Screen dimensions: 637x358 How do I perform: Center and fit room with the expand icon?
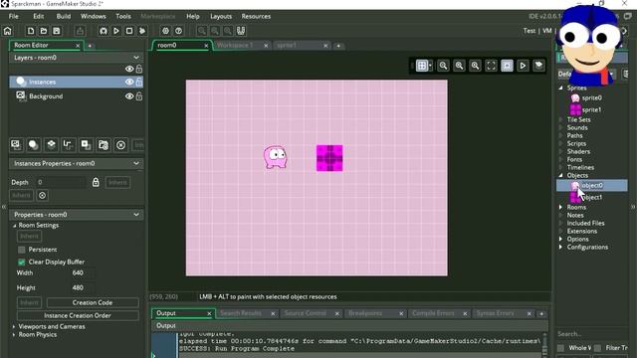pos(491,66)
